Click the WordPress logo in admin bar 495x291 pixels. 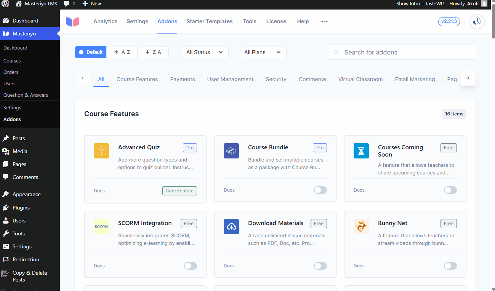(x=5, y=4)
